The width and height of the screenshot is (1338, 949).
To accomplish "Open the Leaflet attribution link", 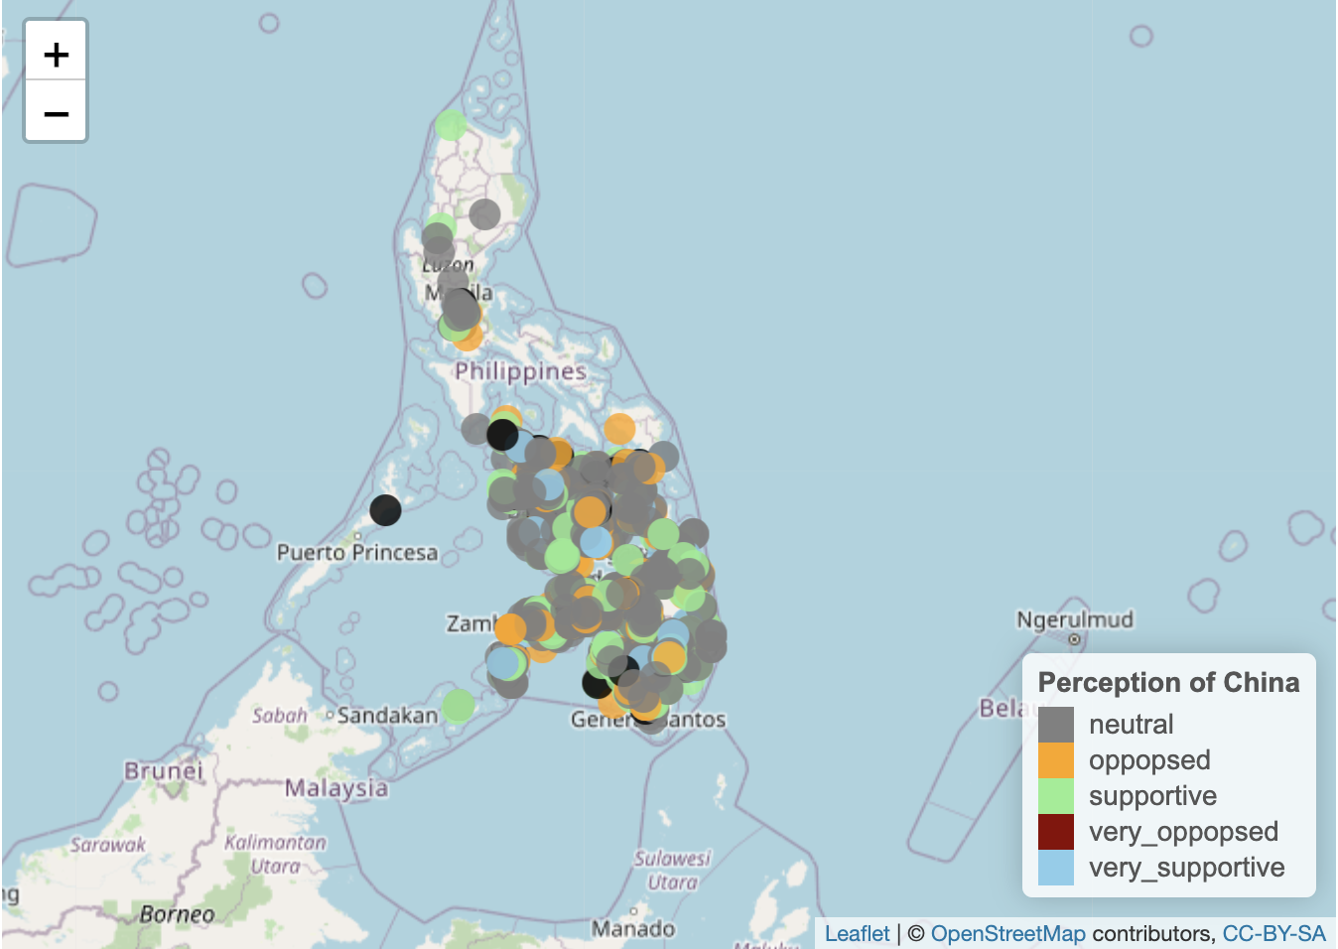I will pyautogui.click(x=857, y=933).
